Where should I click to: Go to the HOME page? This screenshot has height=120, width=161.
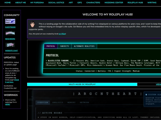(7, 3)
